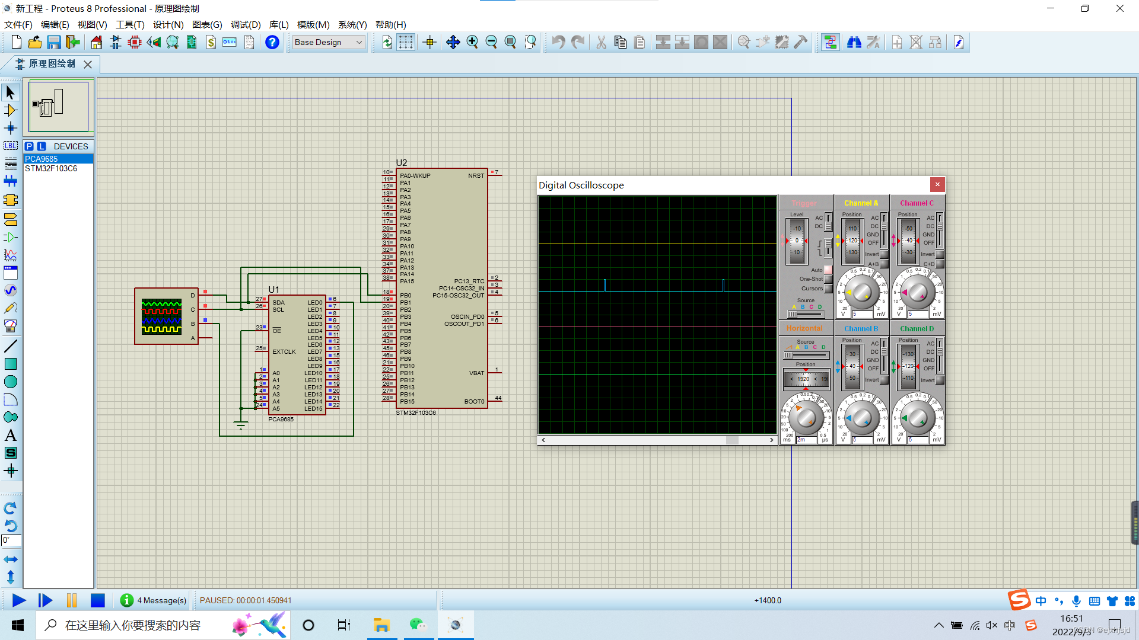Click the Zoom In toolbar icon
Screen dimensions: 1139x640
[472, 42]
